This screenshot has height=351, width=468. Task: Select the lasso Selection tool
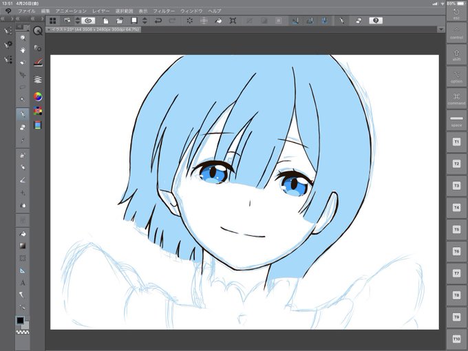tap(23, 87)
